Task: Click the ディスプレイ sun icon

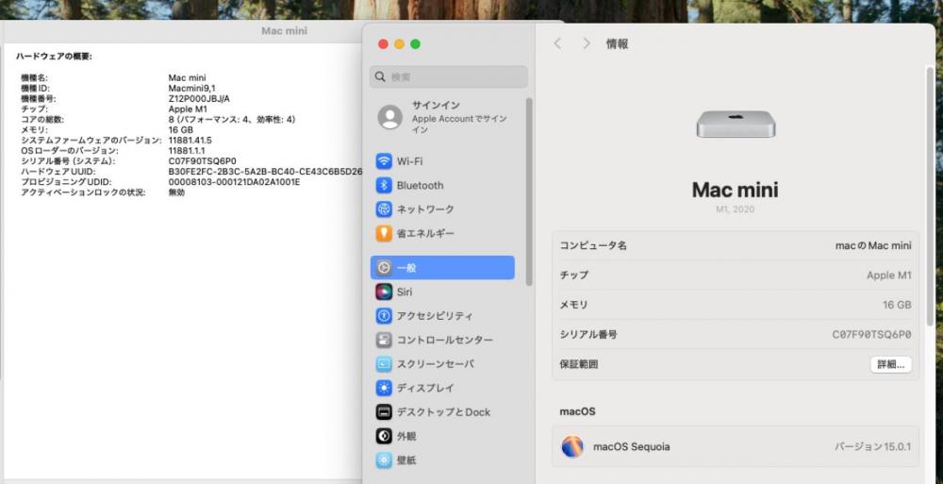Action: (384, 389)
